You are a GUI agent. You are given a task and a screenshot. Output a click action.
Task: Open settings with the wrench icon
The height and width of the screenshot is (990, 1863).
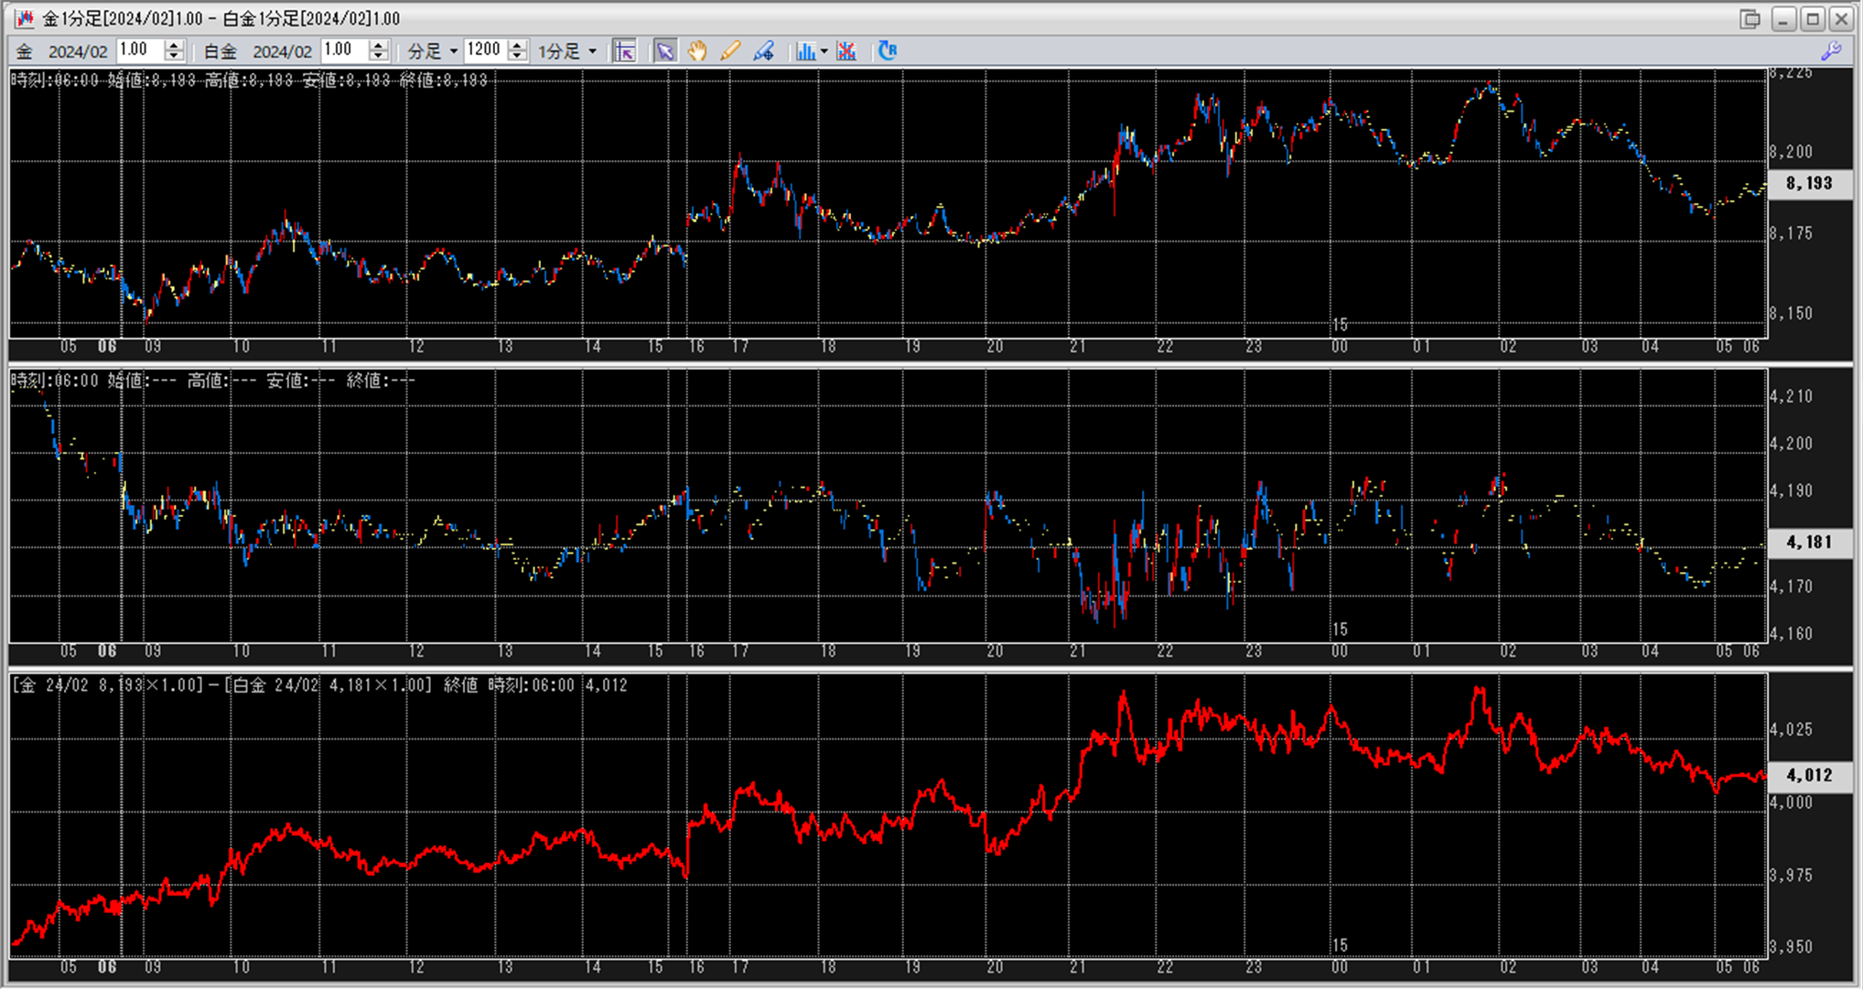pyautogui.click(x=1831, y=51)
